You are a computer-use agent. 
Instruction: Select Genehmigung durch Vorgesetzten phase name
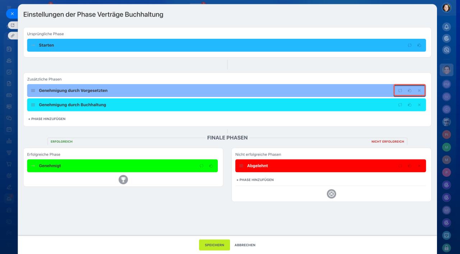(x=73, y=91)
